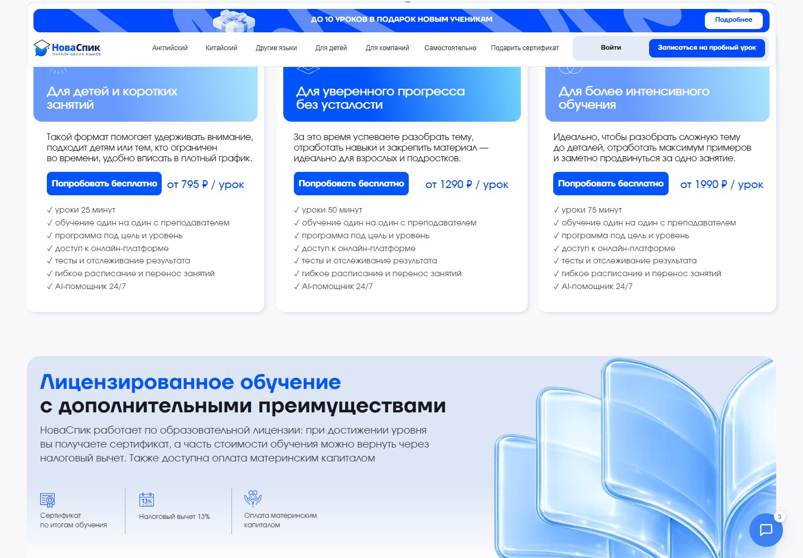Click the price от 1990 ₽ / урок
803x558 pixels.
(x=722, y=185)
